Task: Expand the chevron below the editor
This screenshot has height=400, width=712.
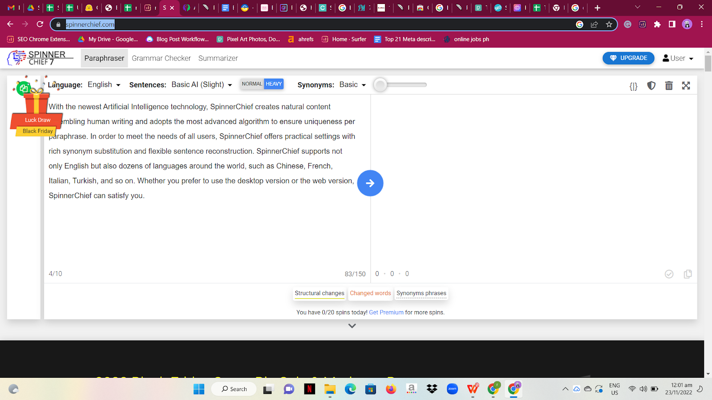Action: (352, 326)
